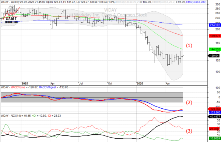Viewport: 221px width, 142px height.
Task: Click the 280 price axis label
Action: (218, 9)
